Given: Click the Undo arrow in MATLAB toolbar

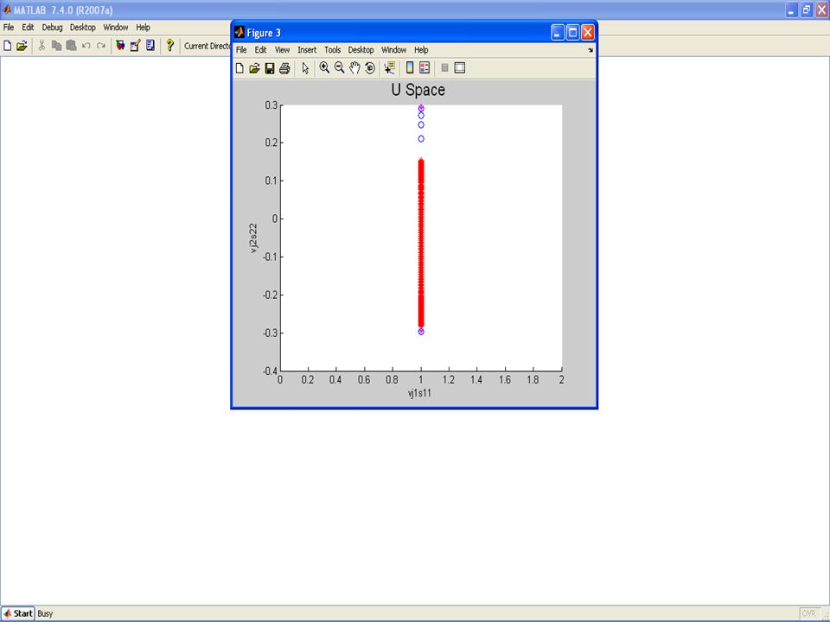Looking at the screenshot, I should click(x=86, y=46).
